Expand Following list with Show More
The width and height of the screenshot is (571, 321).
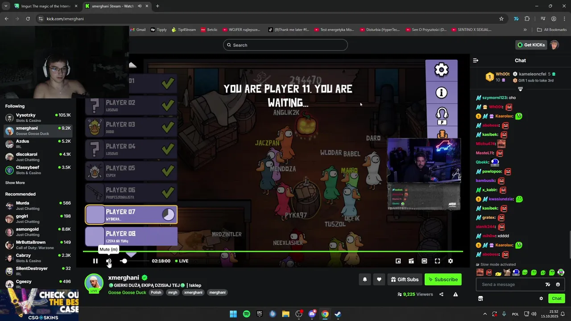coord(15,183)
